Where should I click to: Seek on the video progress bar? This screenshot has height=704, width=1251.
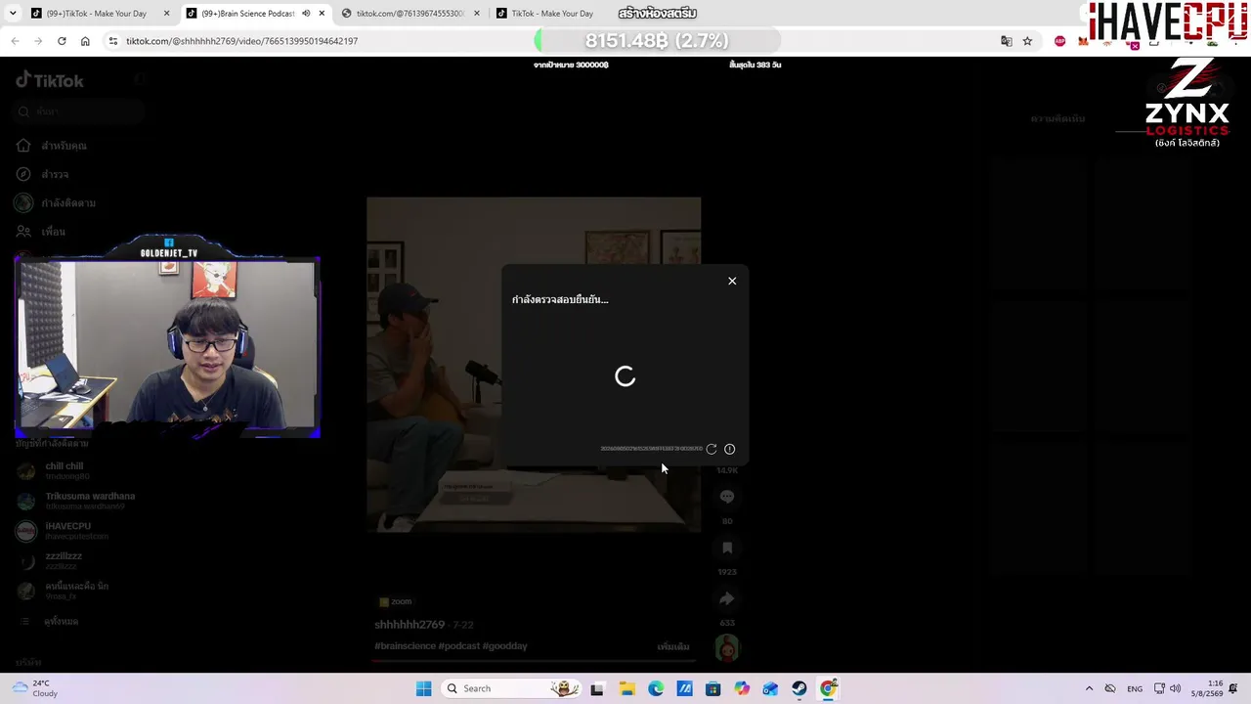tap(534, 661)
